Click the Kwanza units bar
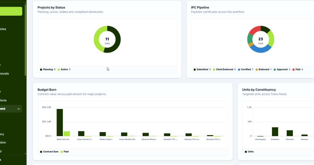The image size is (314, 165). click(304, 135)
